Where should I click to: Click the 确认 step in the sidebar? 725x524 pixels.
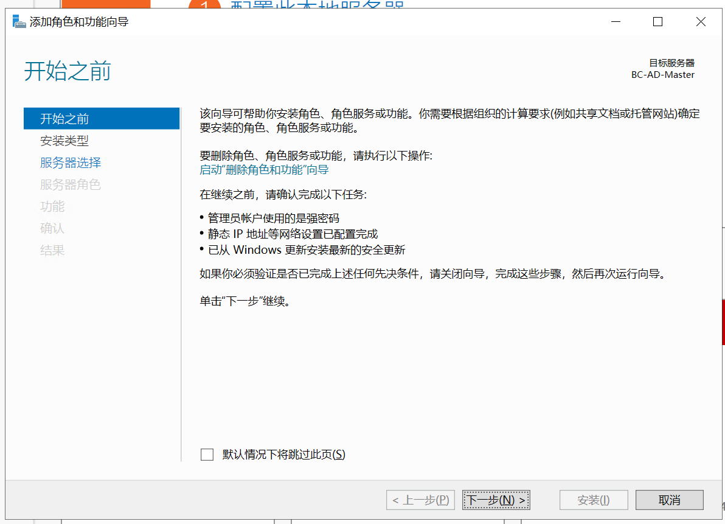(52, 228)
